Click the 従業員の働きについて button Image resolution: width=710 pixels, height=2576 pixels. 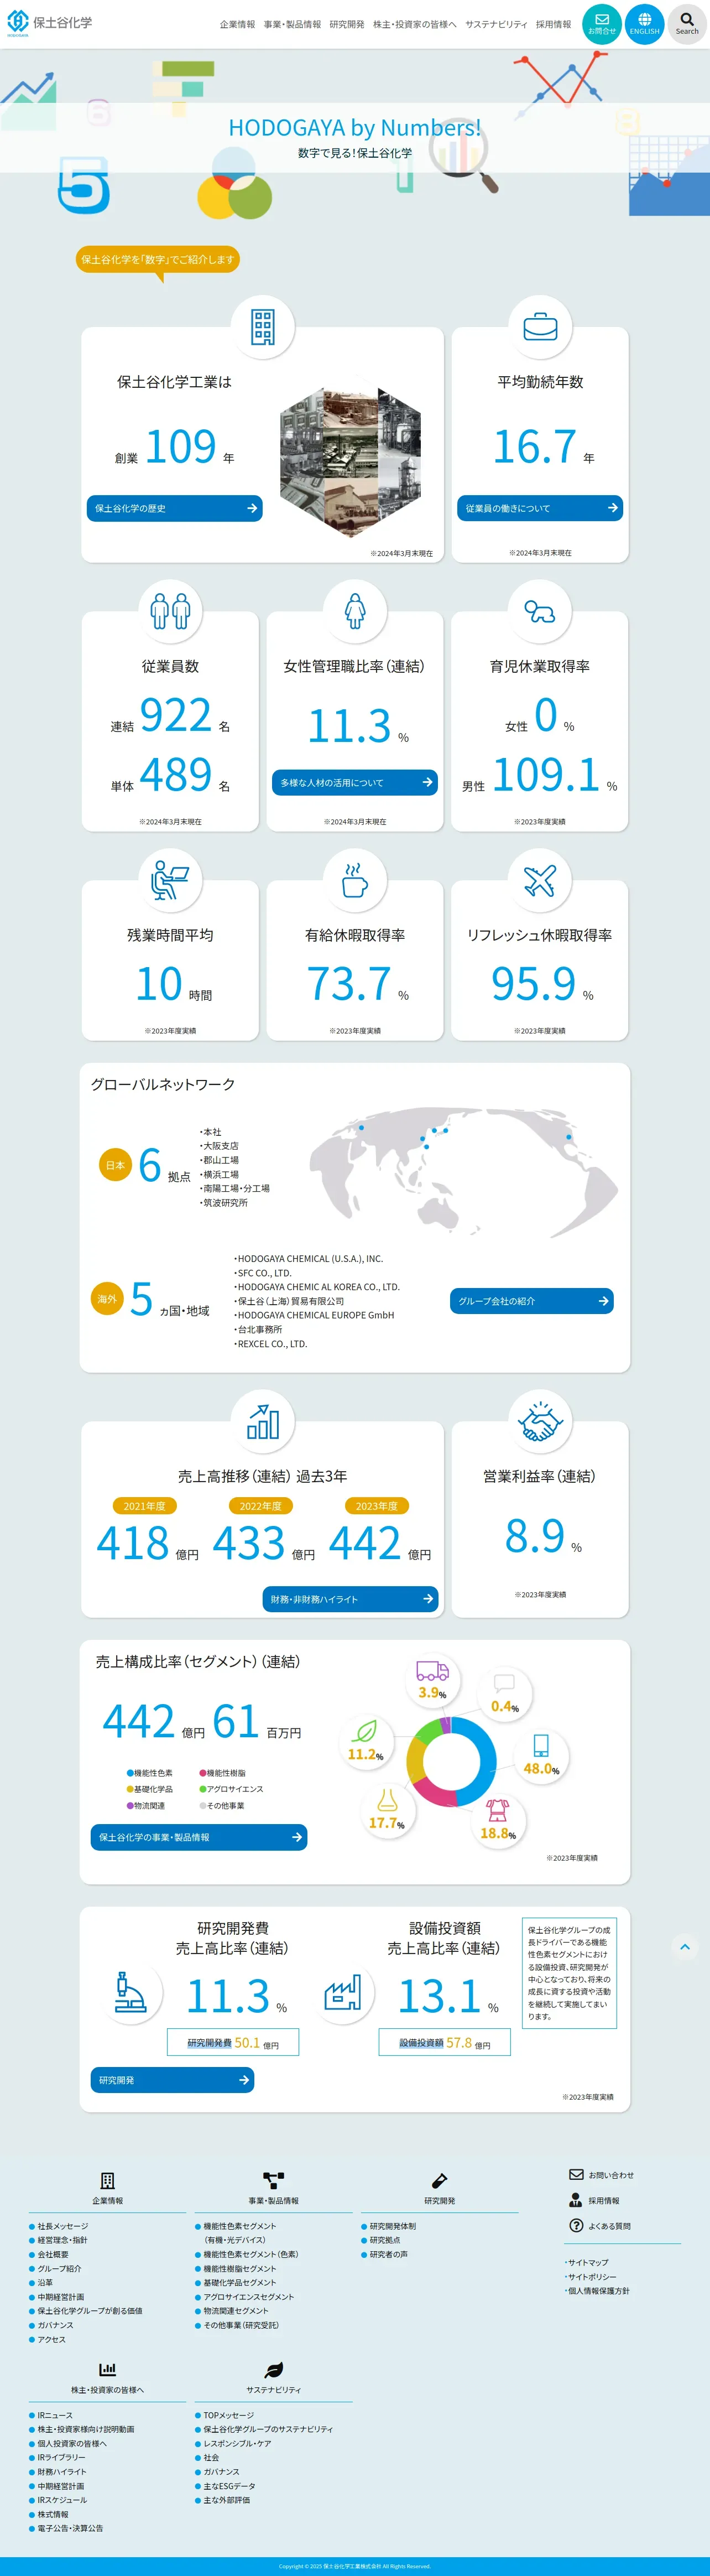pyautogui.click(x=540, y=508)
